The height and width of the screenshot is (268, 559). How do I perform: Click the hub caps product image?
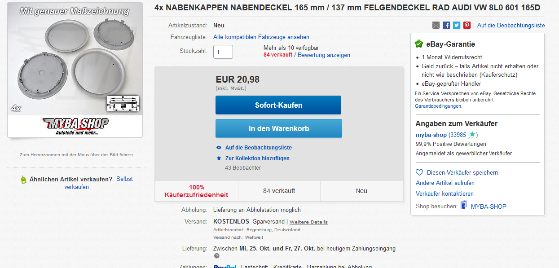pos(75,70)
